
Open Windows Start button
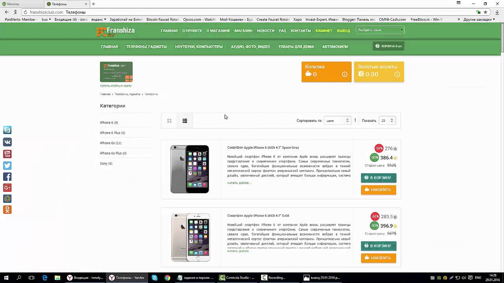pos(6,277)
